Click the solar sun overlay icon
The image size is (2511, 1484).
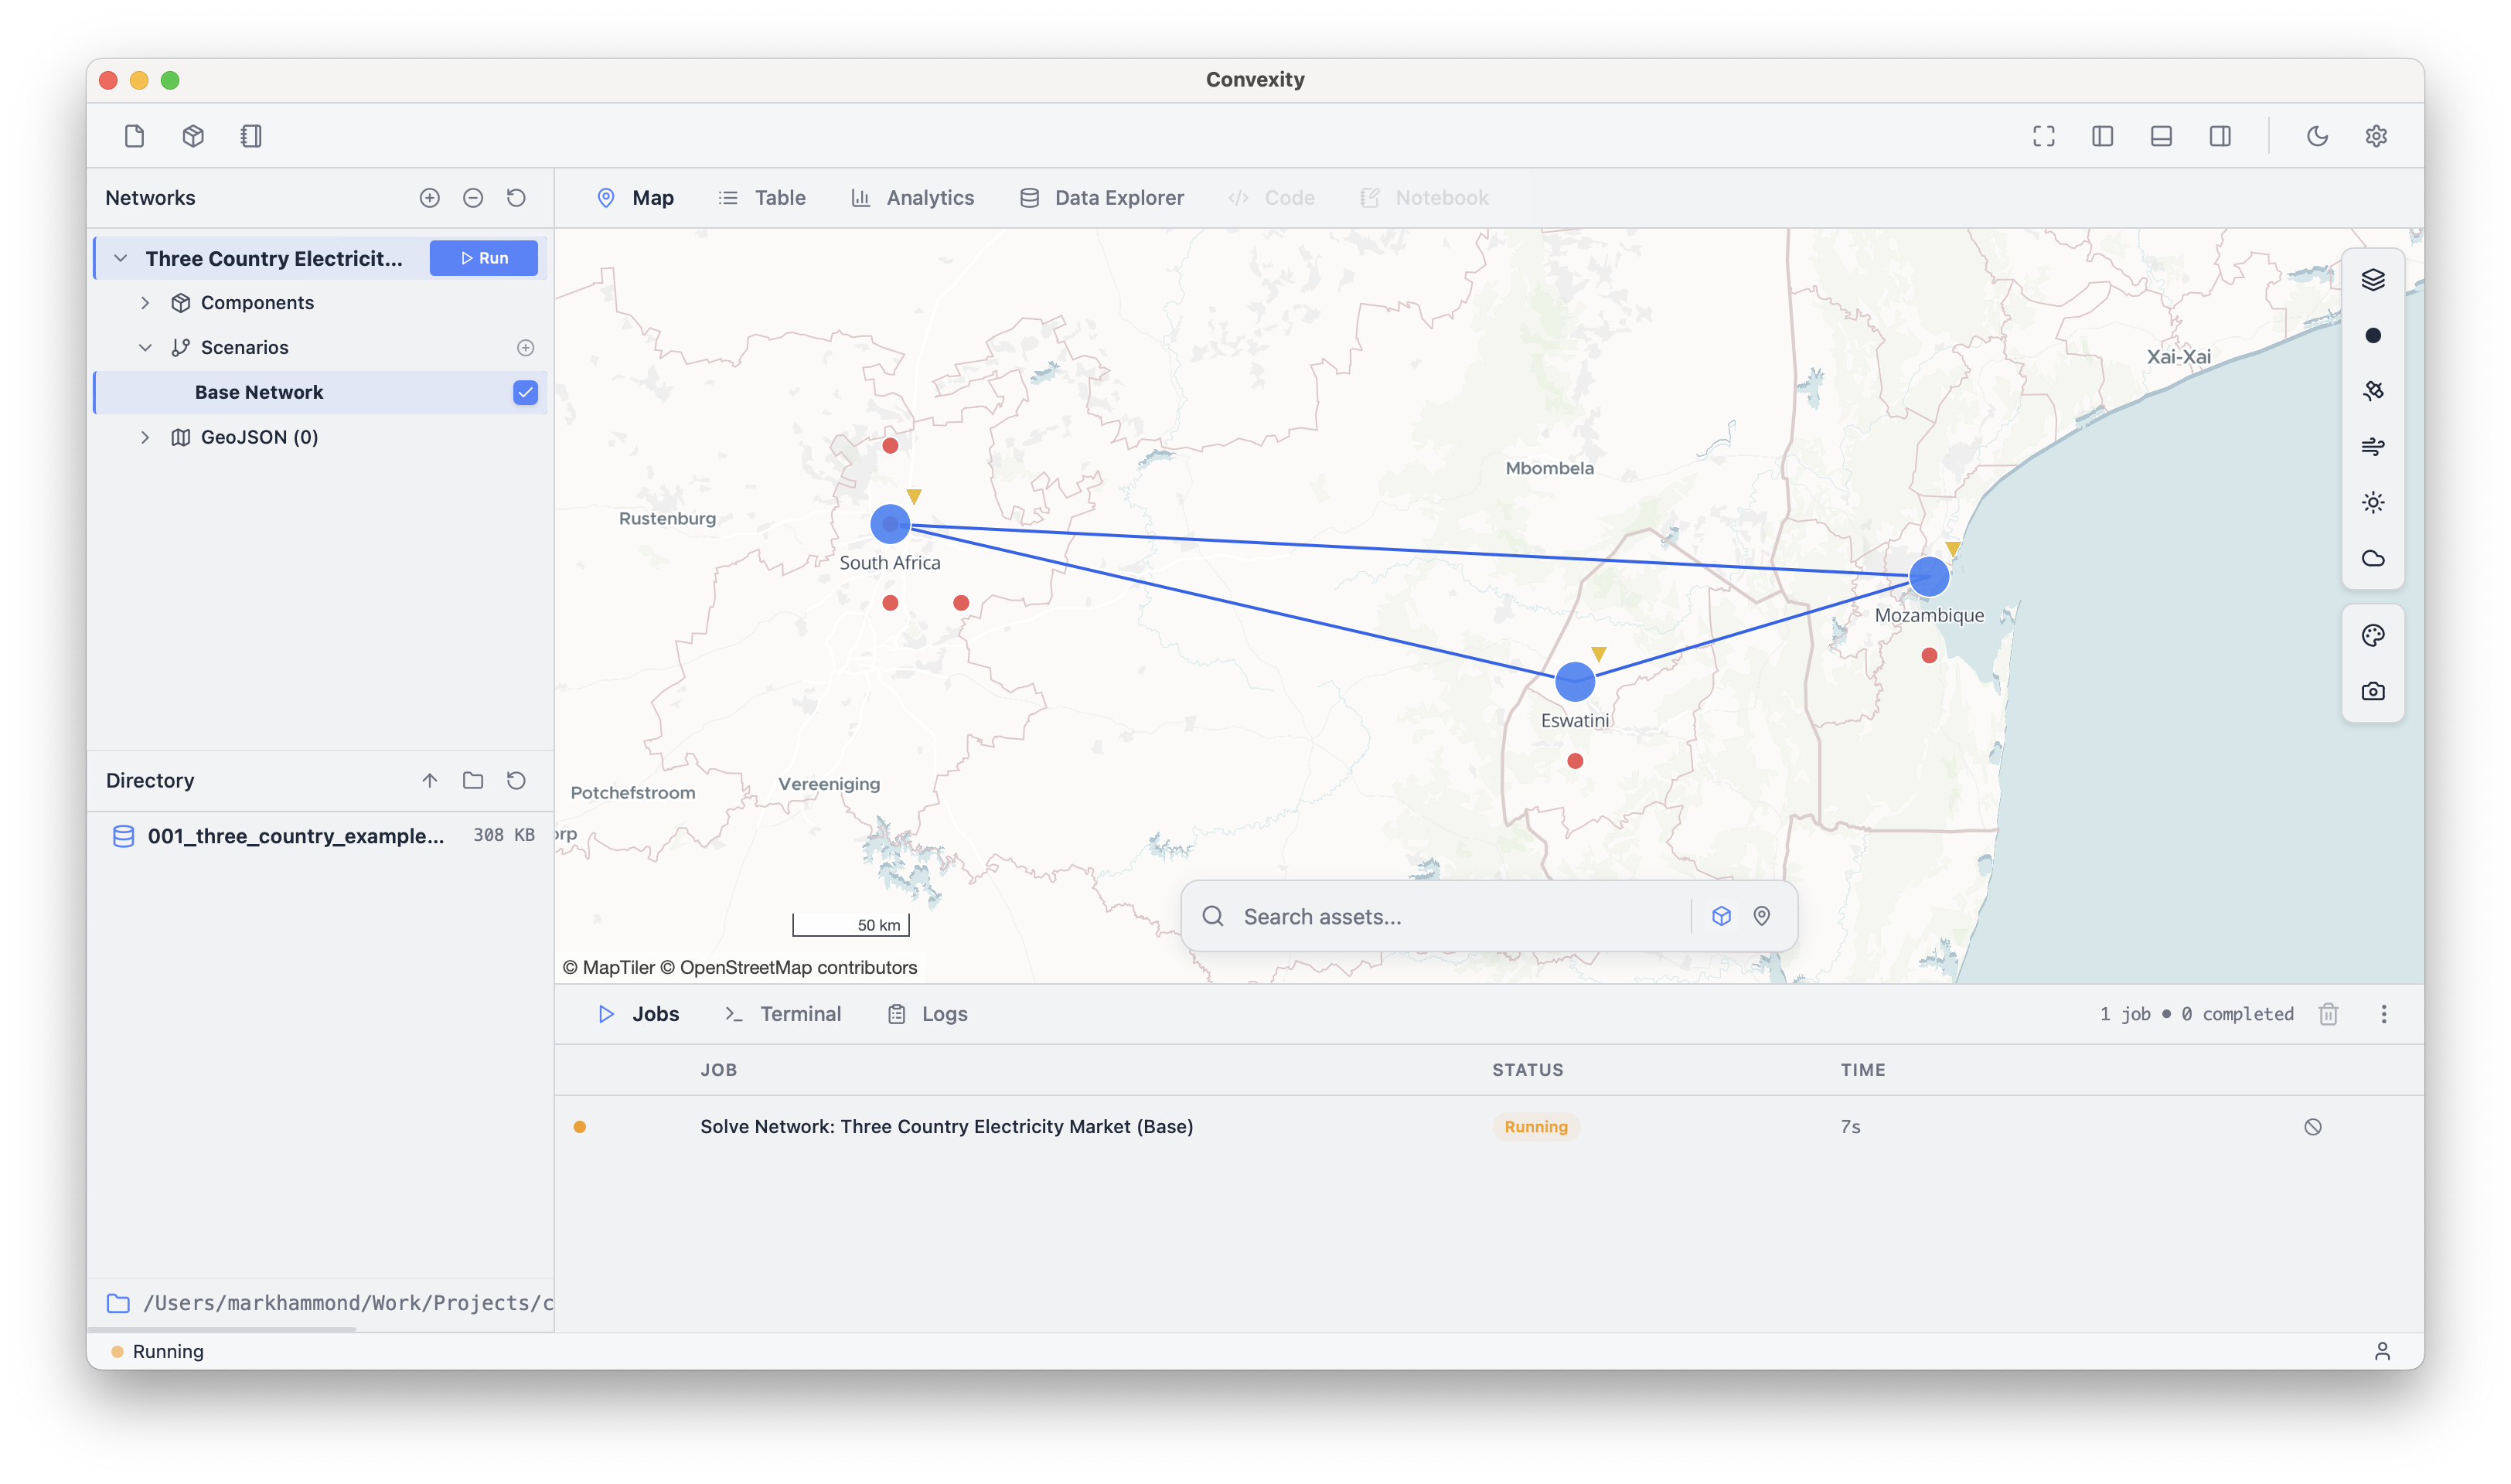pos(2372,502)
